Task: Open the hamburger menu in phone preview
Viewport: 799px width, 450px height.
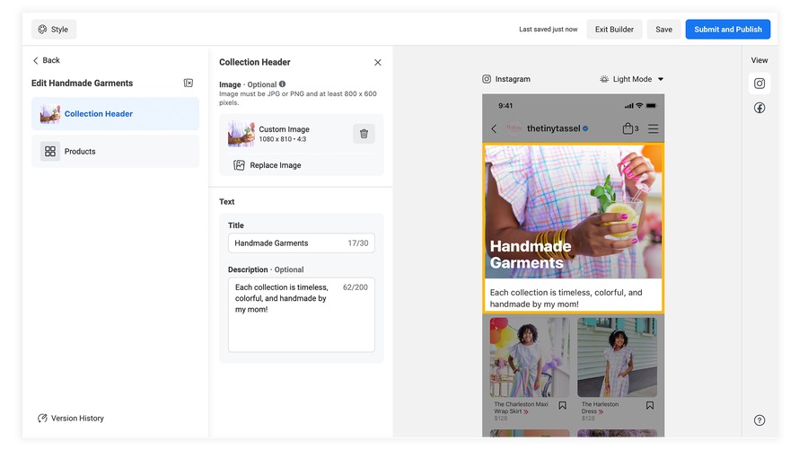Action: [653, 128]
